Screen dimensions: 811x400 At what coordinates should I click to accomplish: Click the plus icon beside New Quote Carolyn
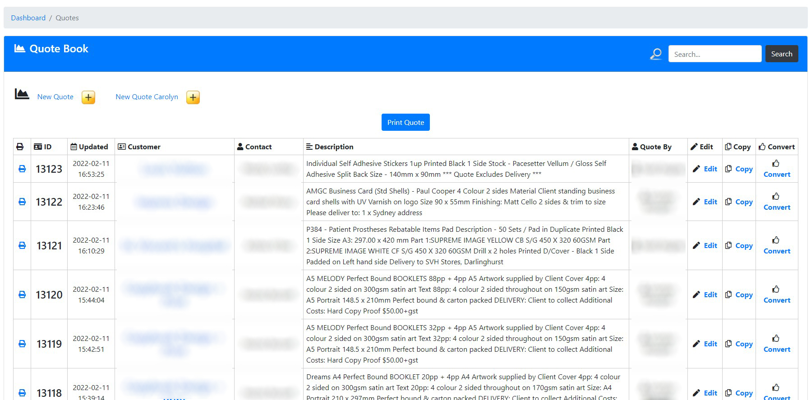point(193,97)
